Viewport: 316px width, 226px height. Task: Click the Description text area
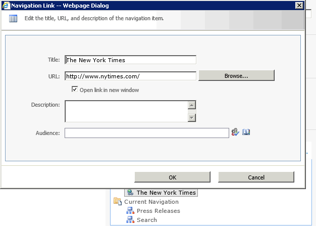click(x=126, y=111)
